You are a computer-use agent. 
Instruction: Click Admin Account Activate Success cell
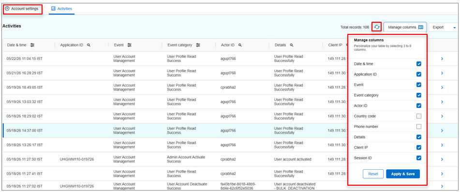tap(186, 159)
